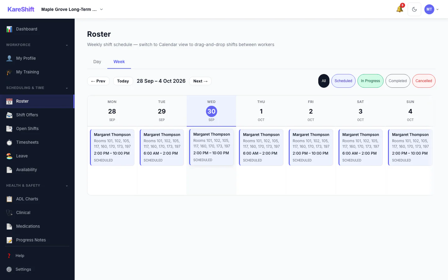Click the Help question mark icon

[x=9, y=256]
